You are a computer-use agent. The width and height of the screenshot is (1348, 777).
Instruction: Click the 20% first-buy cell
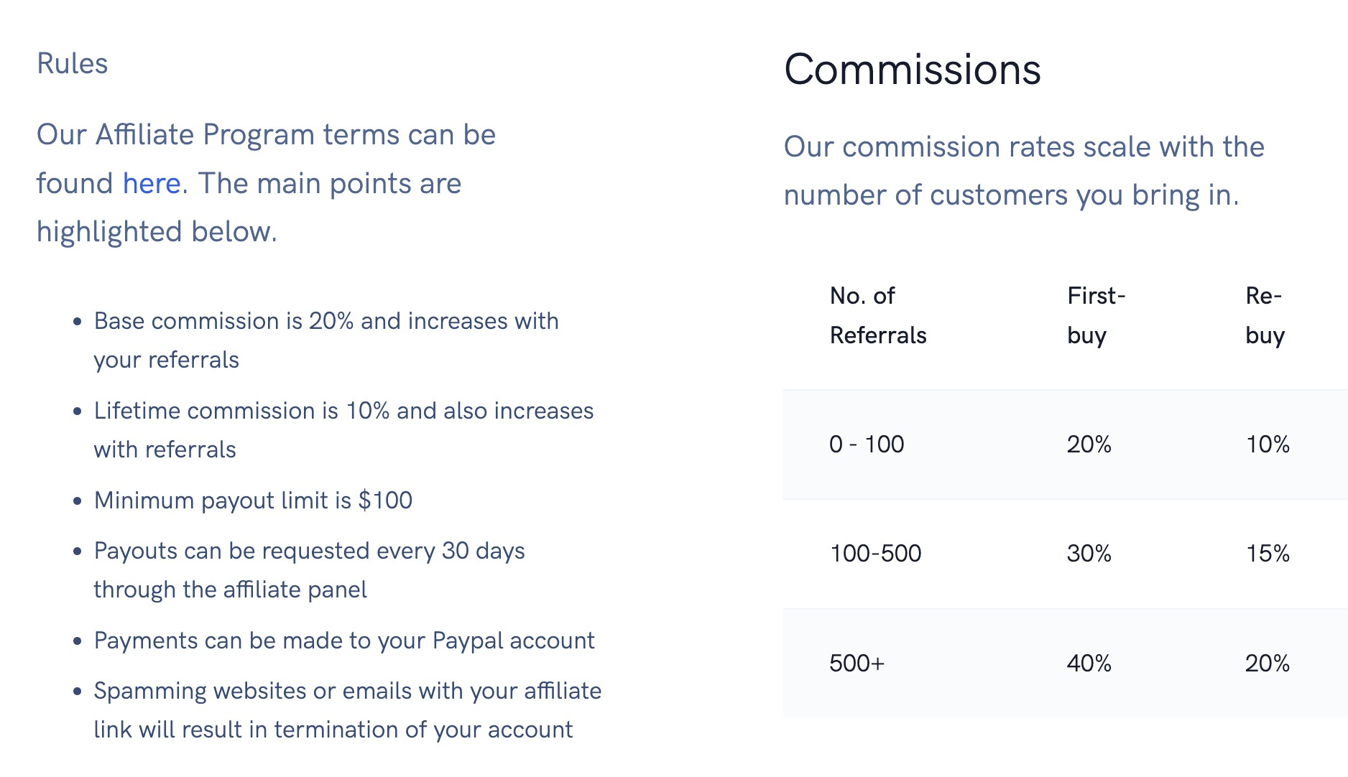(x=1089, y=445)
